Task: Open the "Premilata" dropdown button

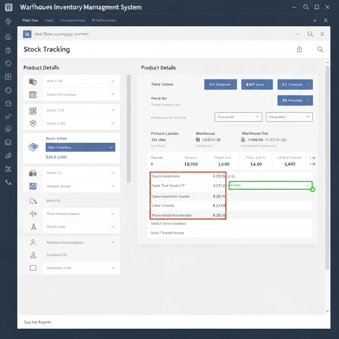Action: [295, 100]
